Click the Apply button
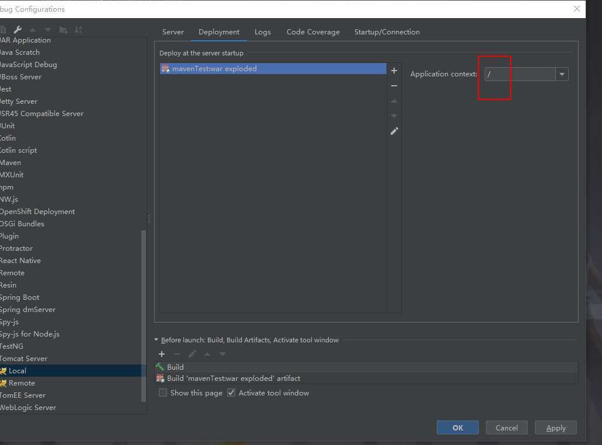602x445 pixels. pyautogui.click(x=555, y=428)
